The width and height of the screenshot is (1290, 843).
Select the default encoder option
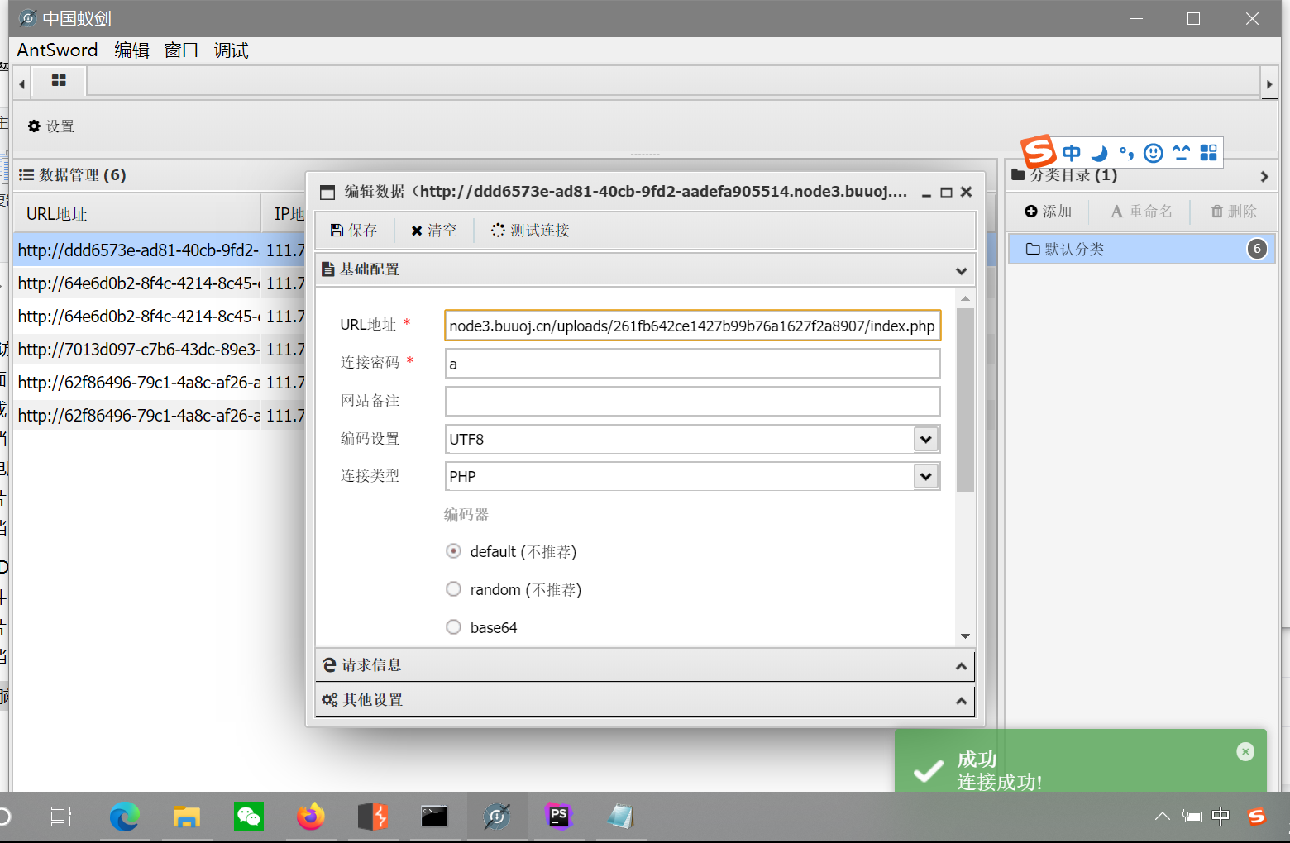pos(453,550)
